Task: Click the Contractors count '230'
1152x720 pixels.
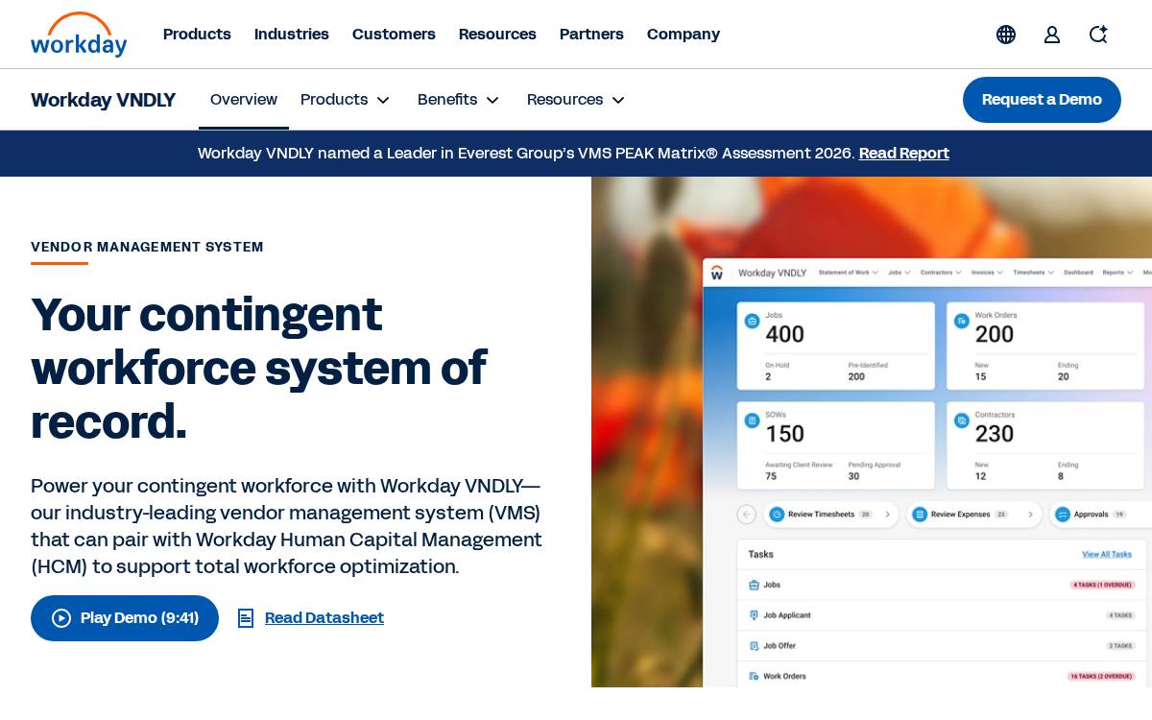Action: (x=995, y=434)
